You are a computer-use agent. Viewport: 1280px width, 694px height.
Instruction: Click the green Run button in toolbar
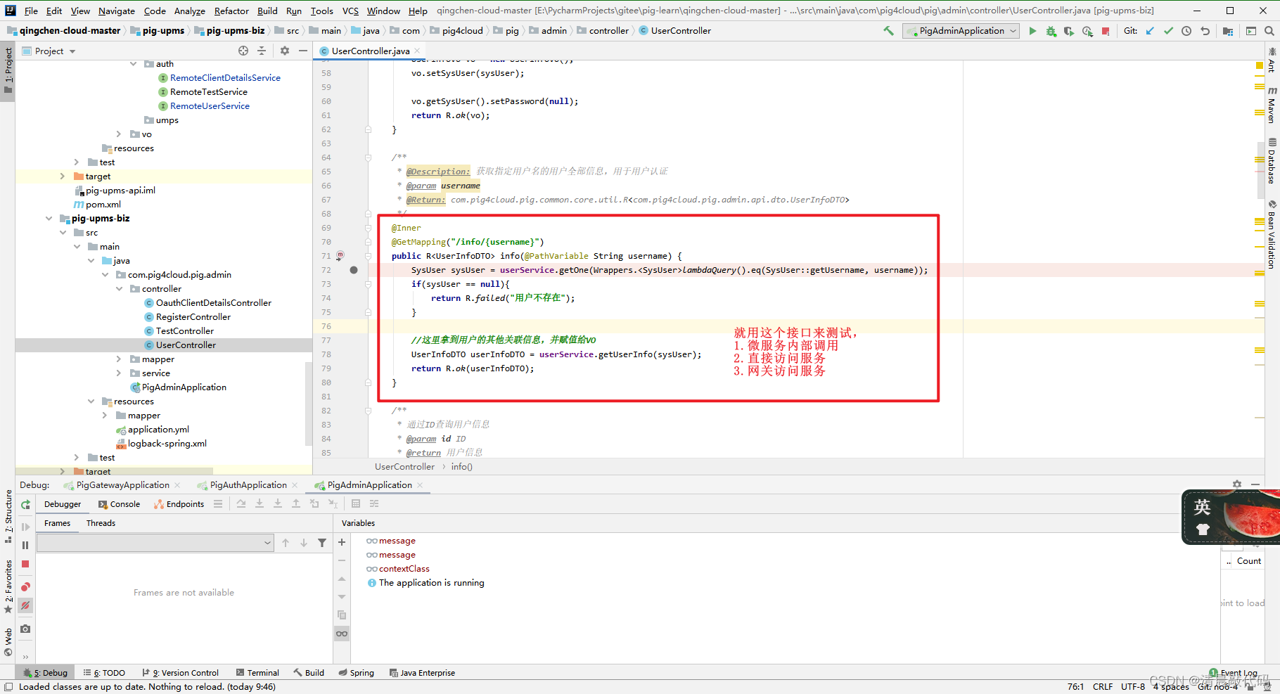1032,31
